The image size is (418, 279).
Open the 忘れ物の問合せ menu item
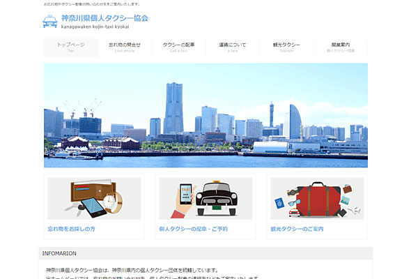click(x=125, y=47)
